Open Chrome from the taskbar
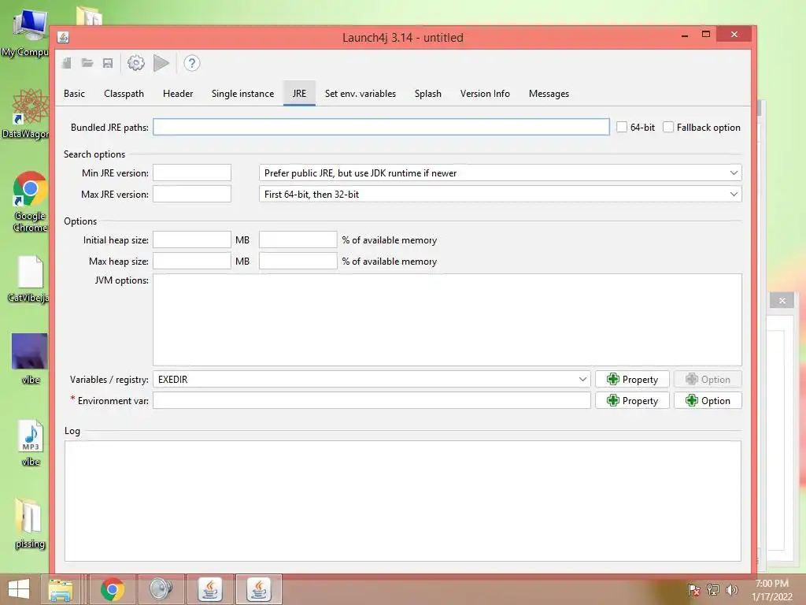The height and width of the screenshot is (605, 806). coord(112,589)
